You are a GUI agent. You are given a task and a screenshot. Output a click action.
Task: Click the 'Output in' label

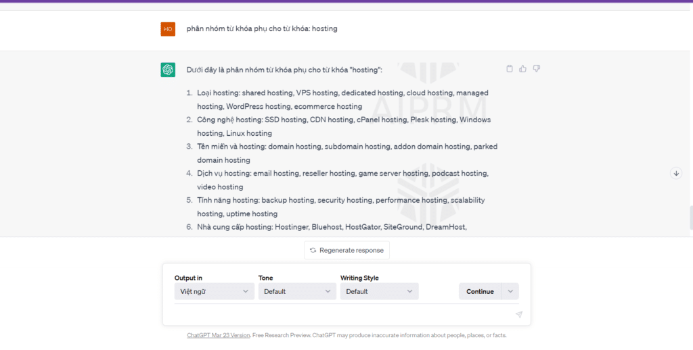(188, 278)
